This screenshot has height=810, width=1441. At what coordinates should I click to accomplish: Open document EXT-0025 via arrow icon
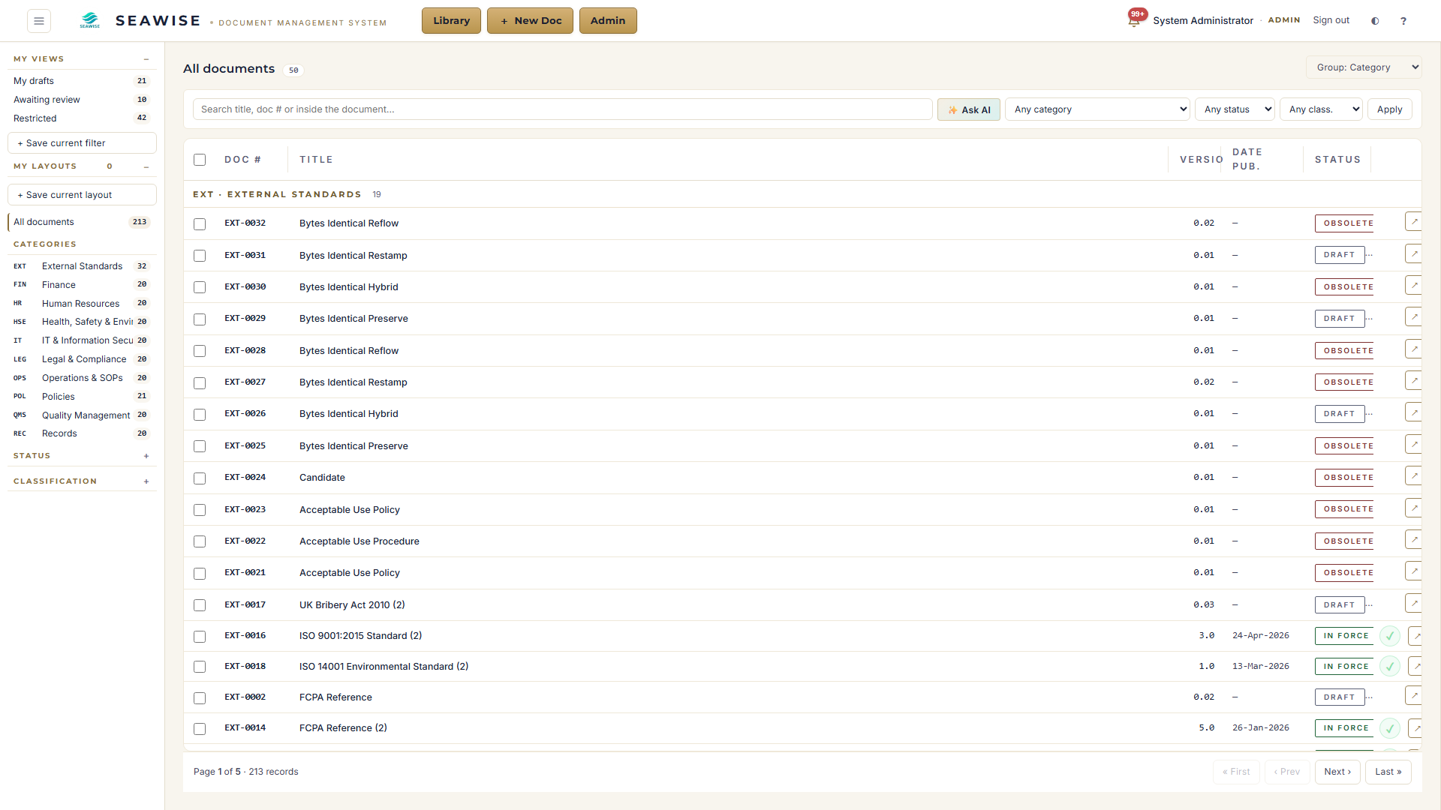1414,445
